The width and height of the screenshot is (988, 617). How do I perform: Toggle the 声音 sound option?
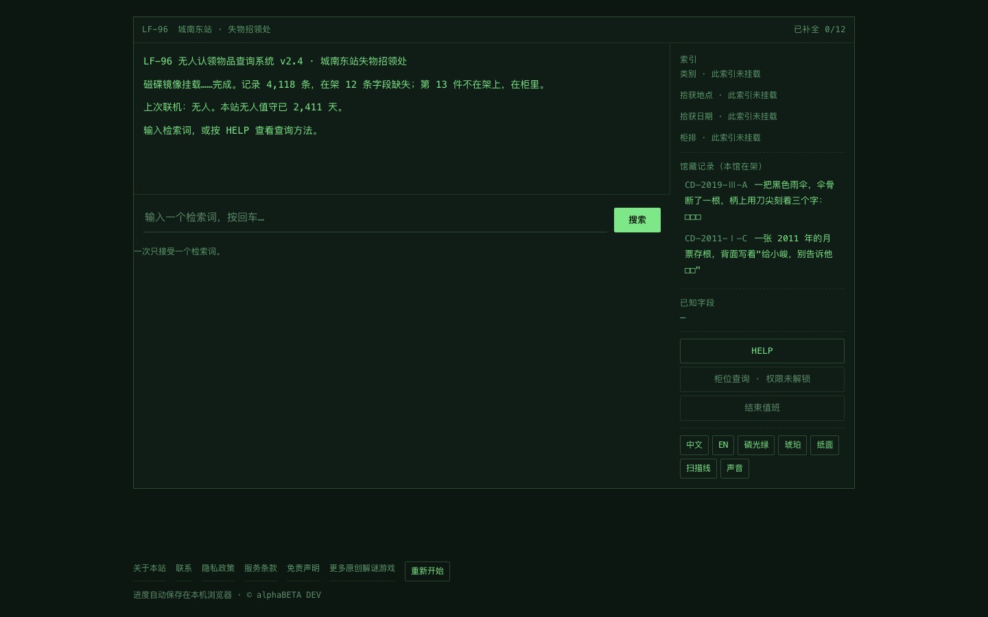point(735,468)
